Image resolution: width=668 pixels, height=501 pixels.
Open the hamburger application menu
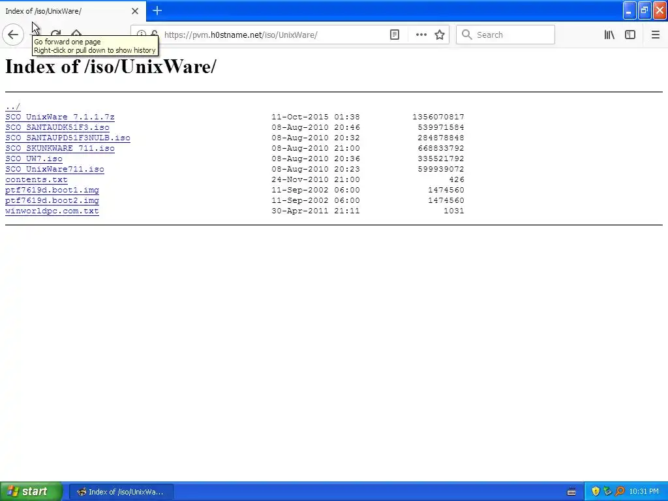click(x=655, y=35)
